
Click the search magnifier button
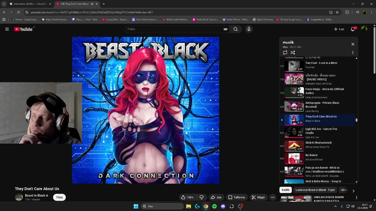[236, 29]
